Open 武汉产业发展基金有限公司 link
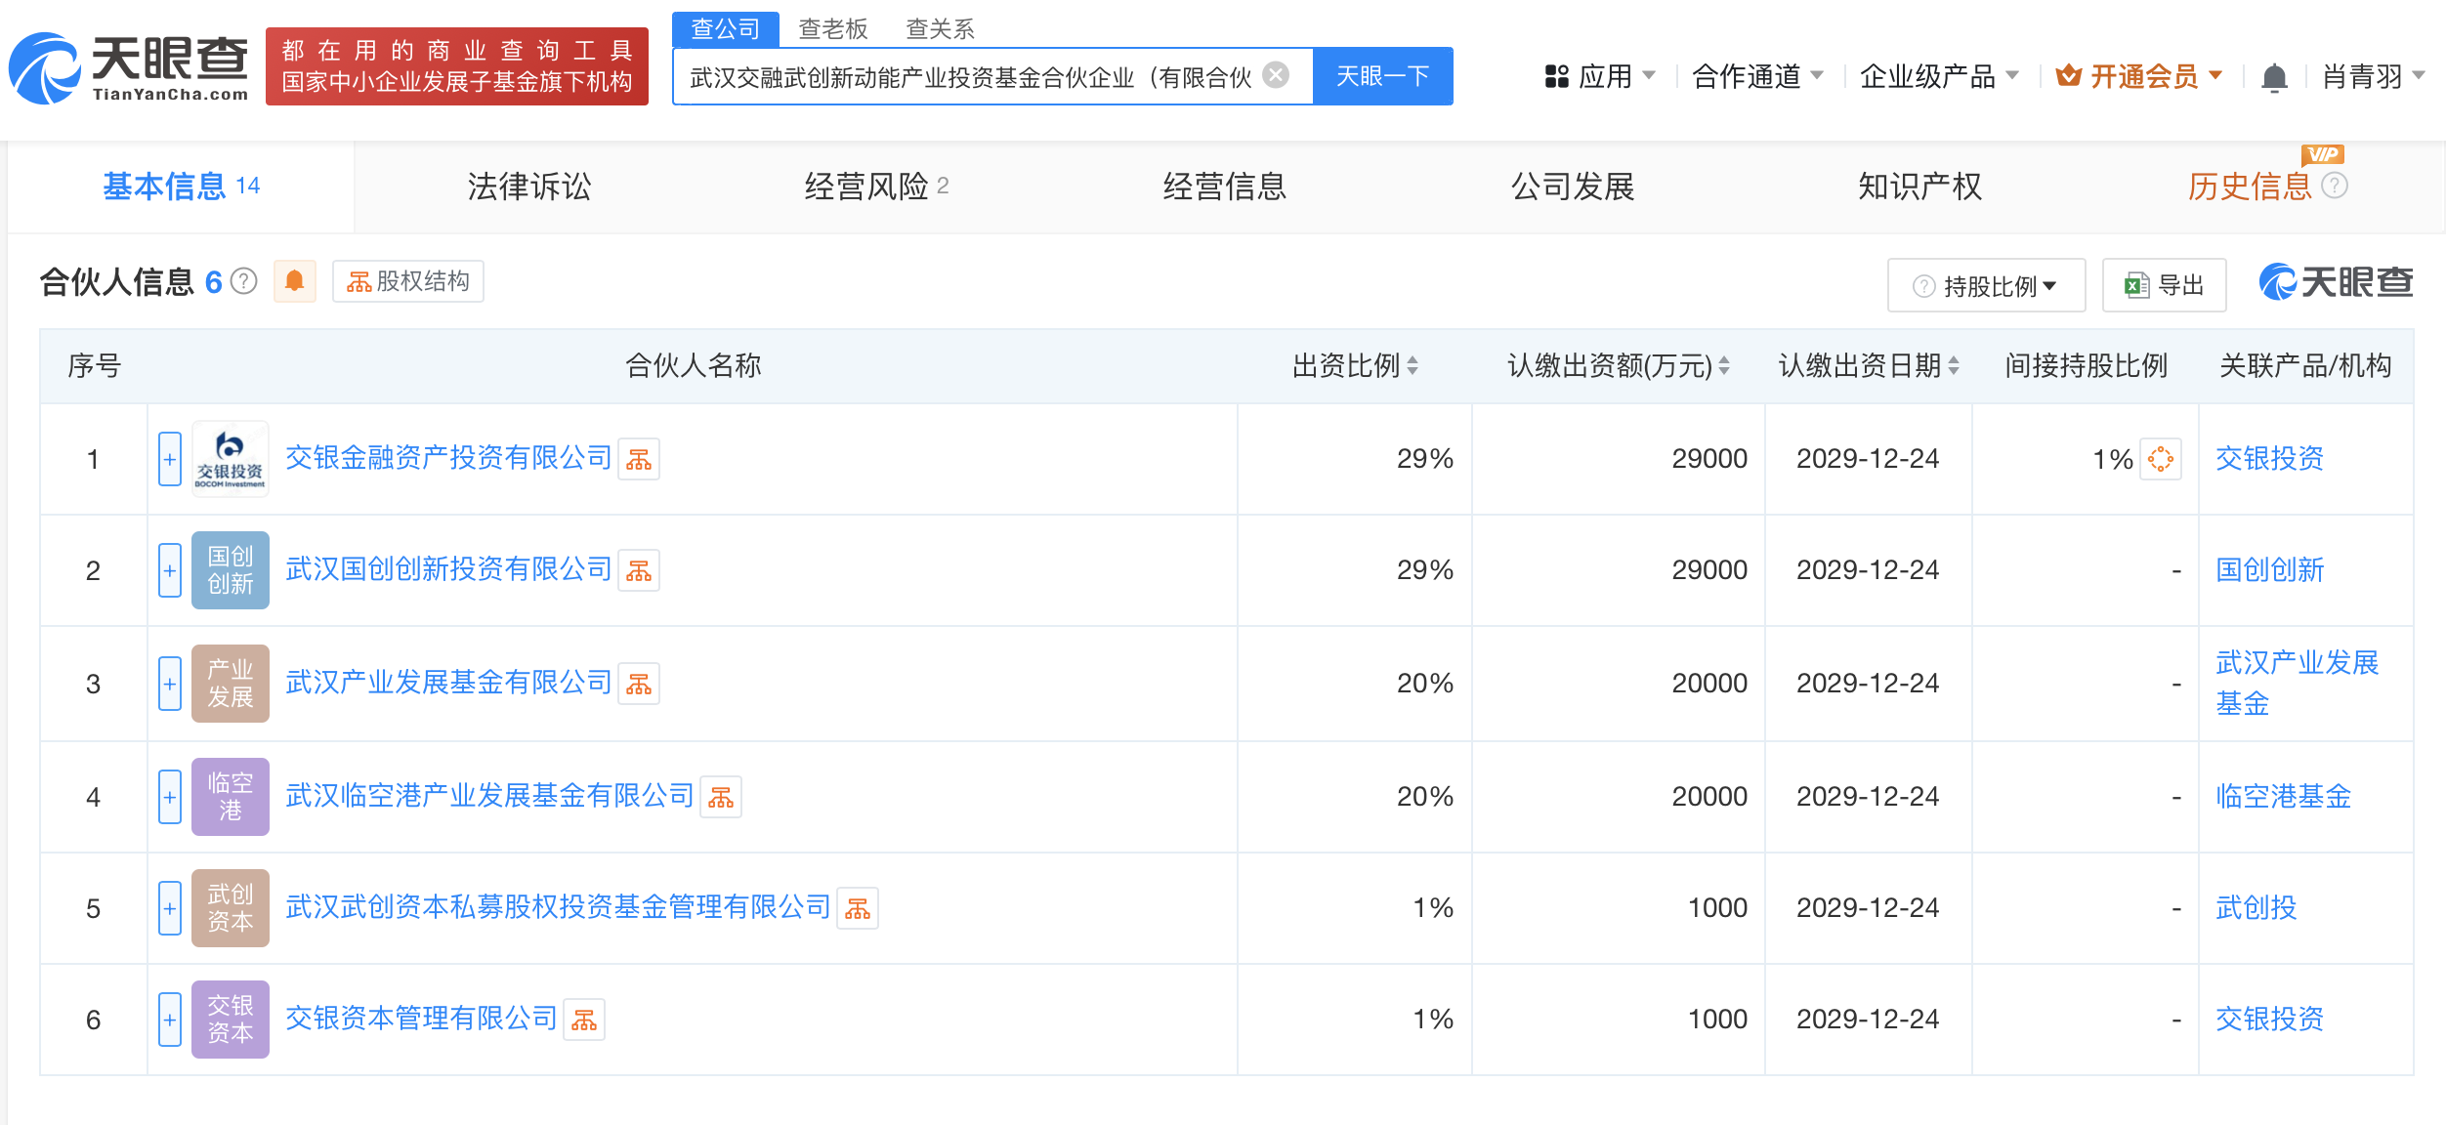Viewport: 2446px width, 1125px height. [x=448, y=683]
